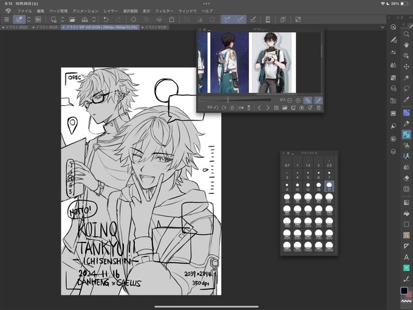The width and height of the screenshot is (413, 310).
Task: Select the Ruler tool
Action: [406, 246]
